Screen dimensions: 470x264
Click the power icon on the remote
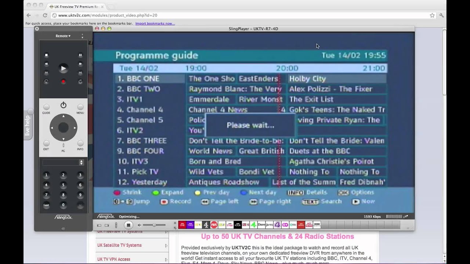(x=63, y=105)
